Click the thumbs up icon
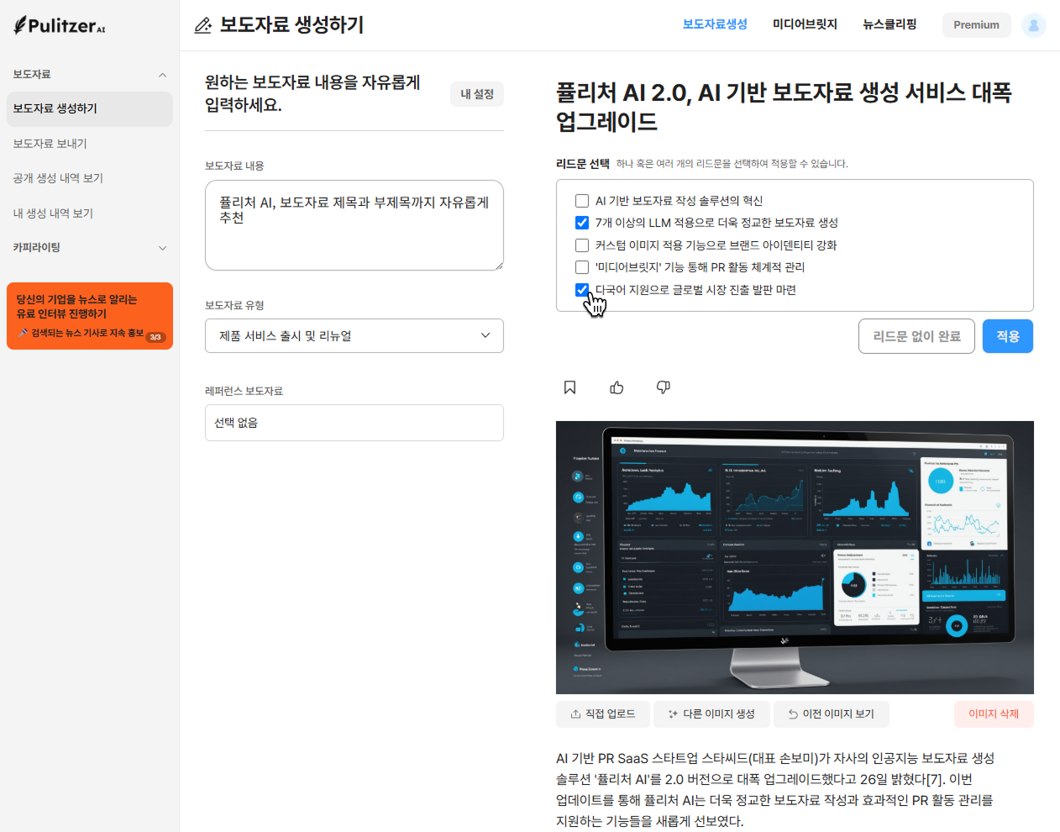This screenshot has width=1060, height=832. pos(617,387)
